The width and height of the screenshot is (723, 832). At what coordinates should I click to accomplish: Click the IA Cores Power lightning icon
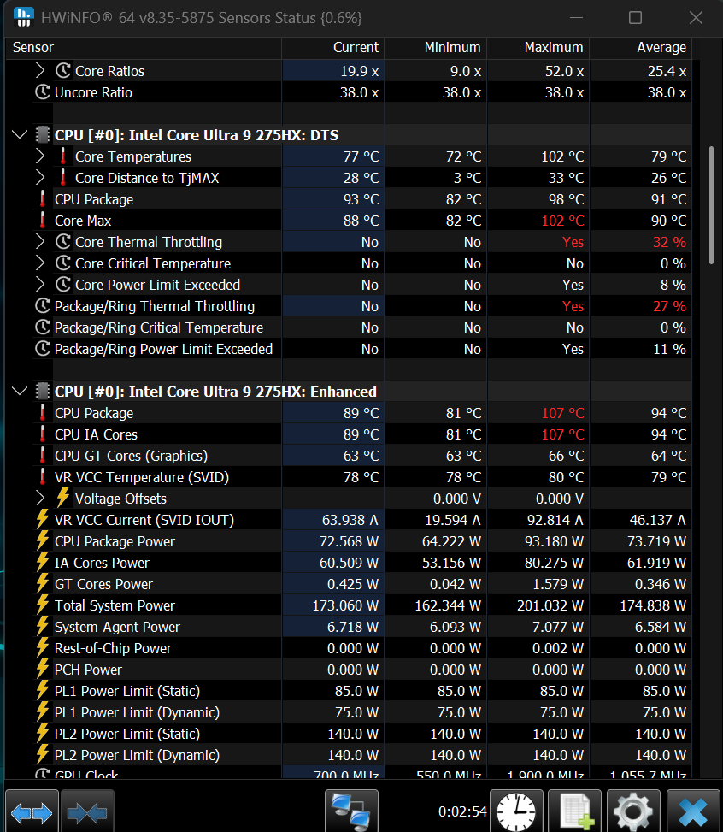43,563
